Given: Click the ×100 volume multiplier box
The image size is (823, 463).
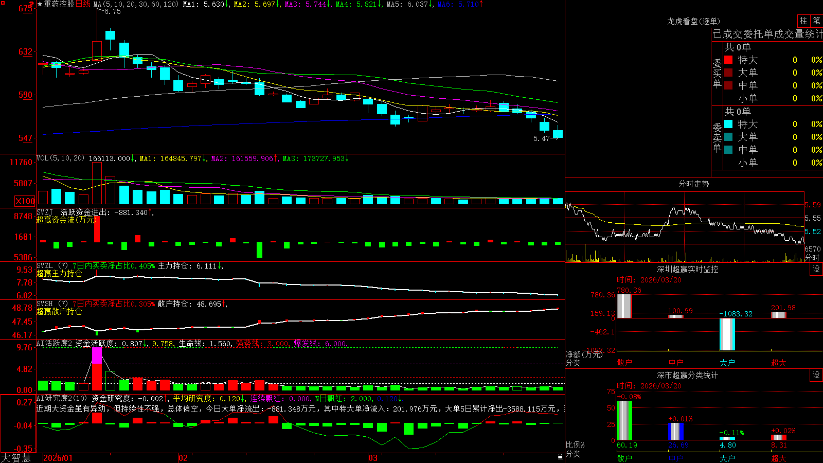Looking at the screenshot, I should pos(25,201).
